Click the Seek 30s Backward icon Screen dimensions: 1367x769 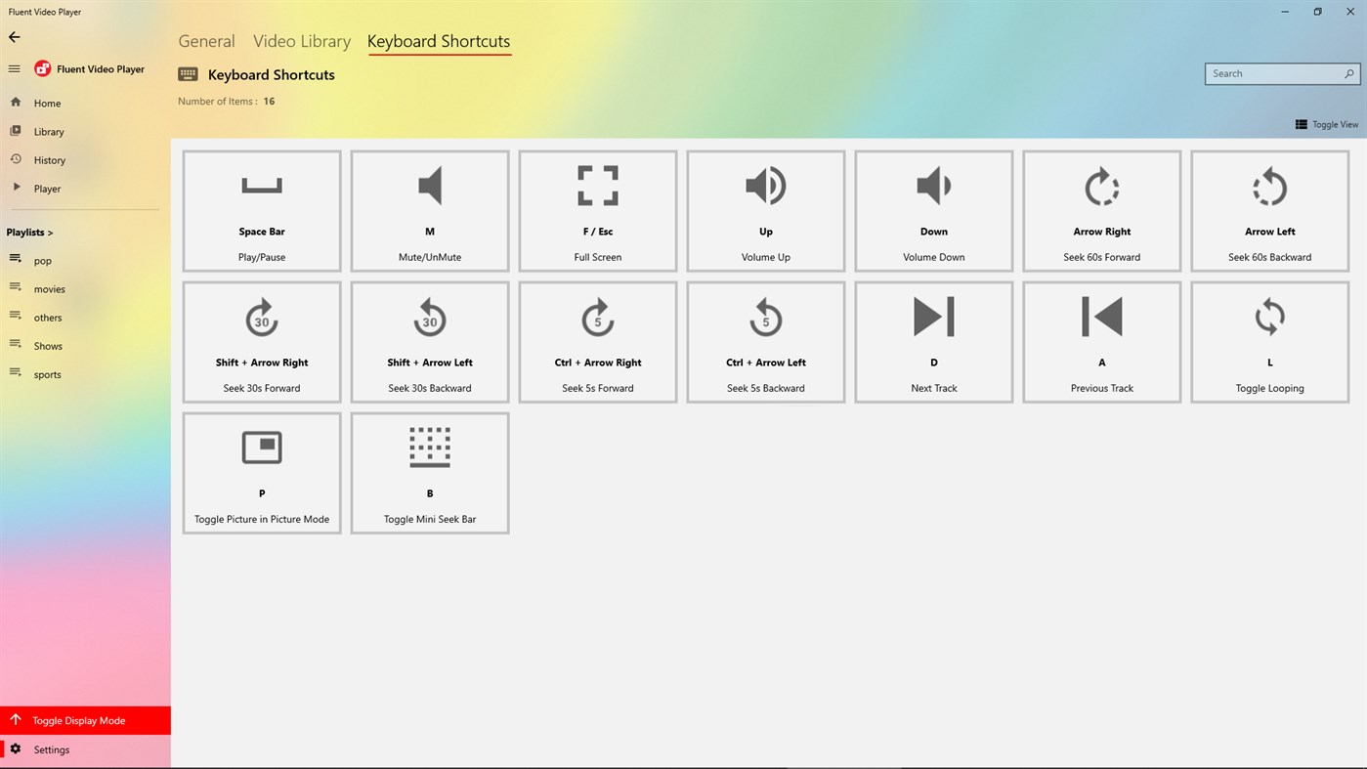coord(429,316)
